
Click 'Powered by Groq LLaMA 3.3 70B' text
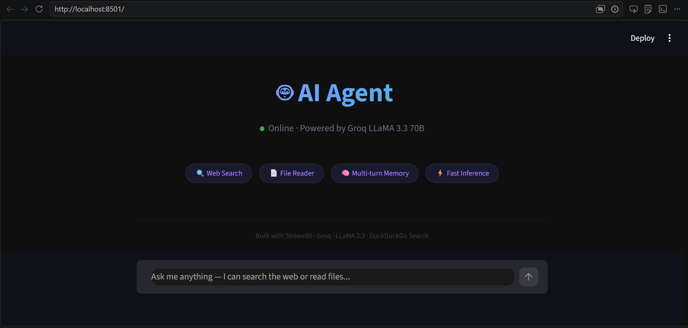coord(362,128)
